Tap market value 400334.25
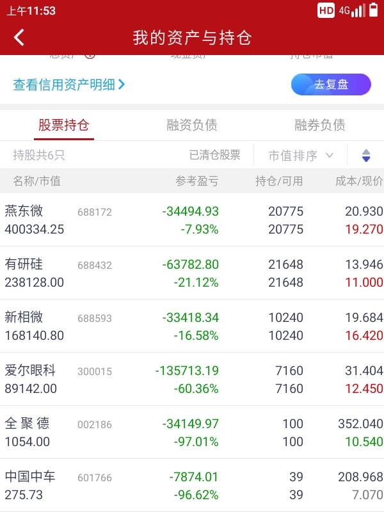The width and height of the screenshot is (384, 512). [x=35, y=229]
